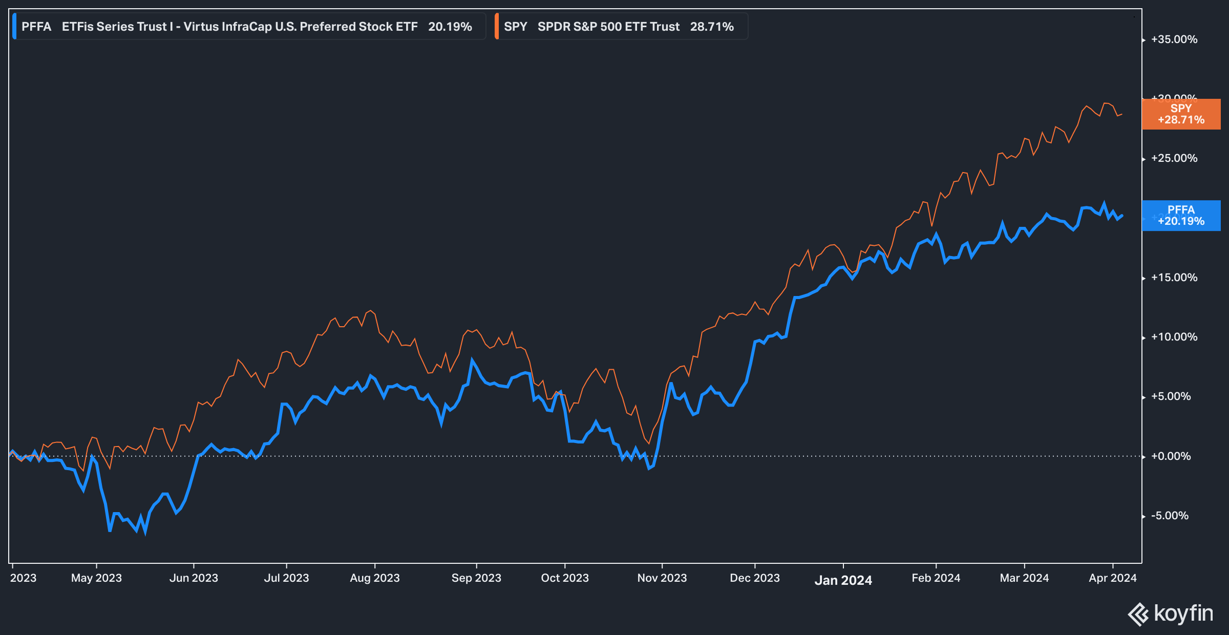Click the PFFA 20.19% return text
The height and width of the screenshot is (635, 1229).
coord(450,27)
